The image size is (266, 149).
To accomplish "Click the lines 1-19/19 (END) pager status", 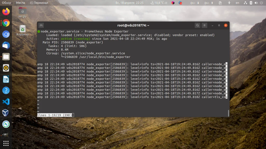I will click(x=55, y=115).
